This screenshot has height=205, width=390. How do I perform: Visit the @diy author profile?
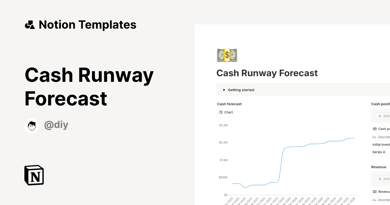(56, 125)
